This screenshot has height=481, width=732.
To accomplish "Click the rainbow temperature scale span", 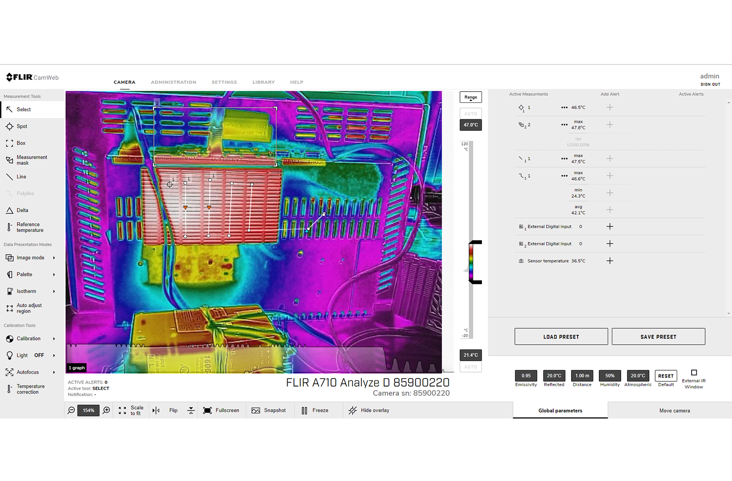I will point(471,262).
